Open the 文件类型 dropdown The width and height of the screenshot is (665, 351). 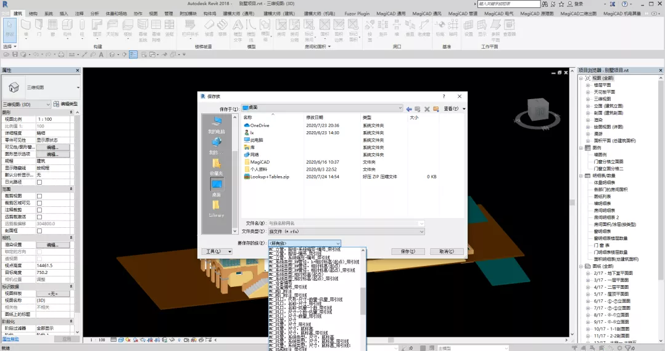(421, 232)
